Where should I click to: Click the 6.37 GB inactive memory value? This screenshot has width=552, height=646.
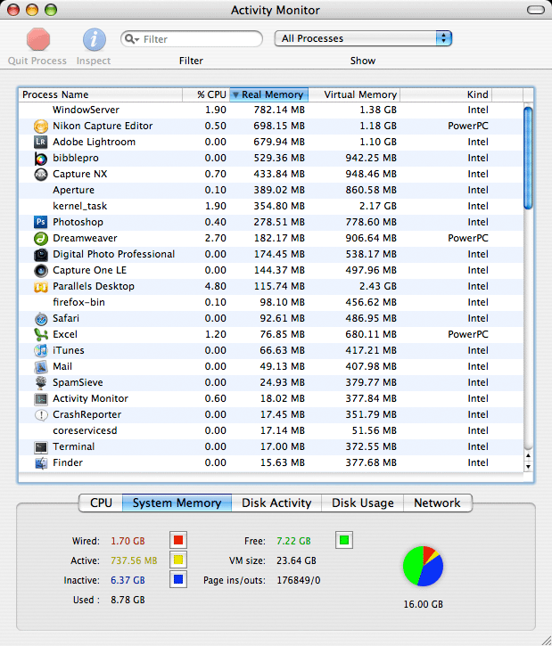[128, 580]
